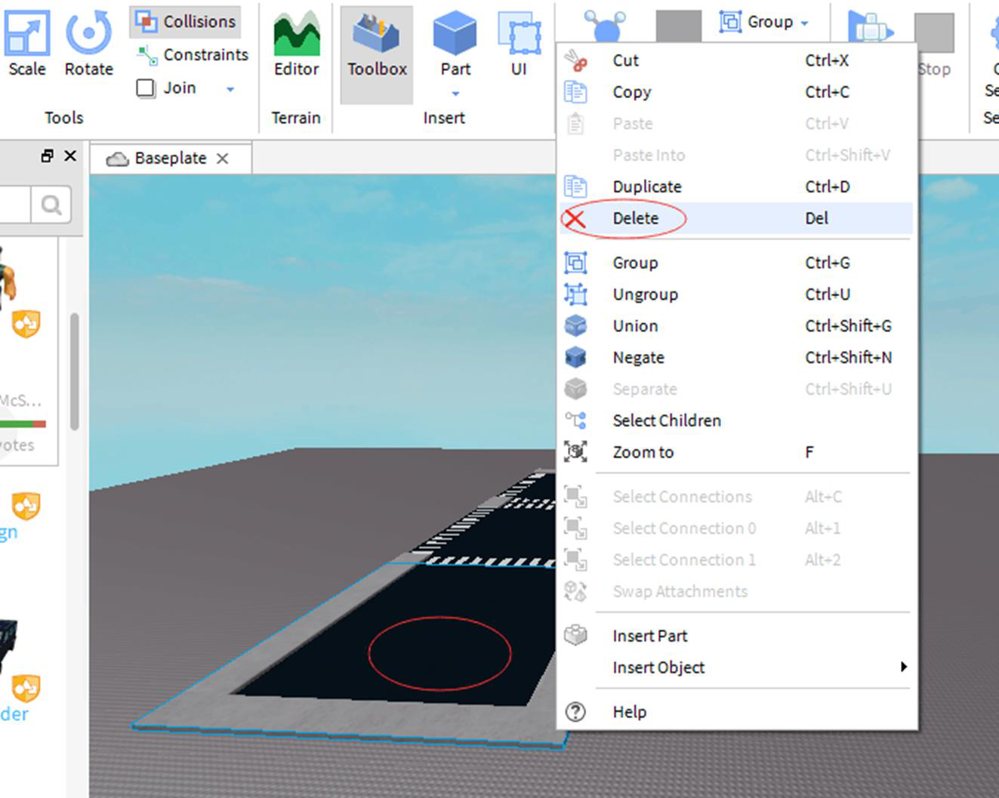Click the Toolbox search input field
The image size is (999, 798).
click(15, 205)
